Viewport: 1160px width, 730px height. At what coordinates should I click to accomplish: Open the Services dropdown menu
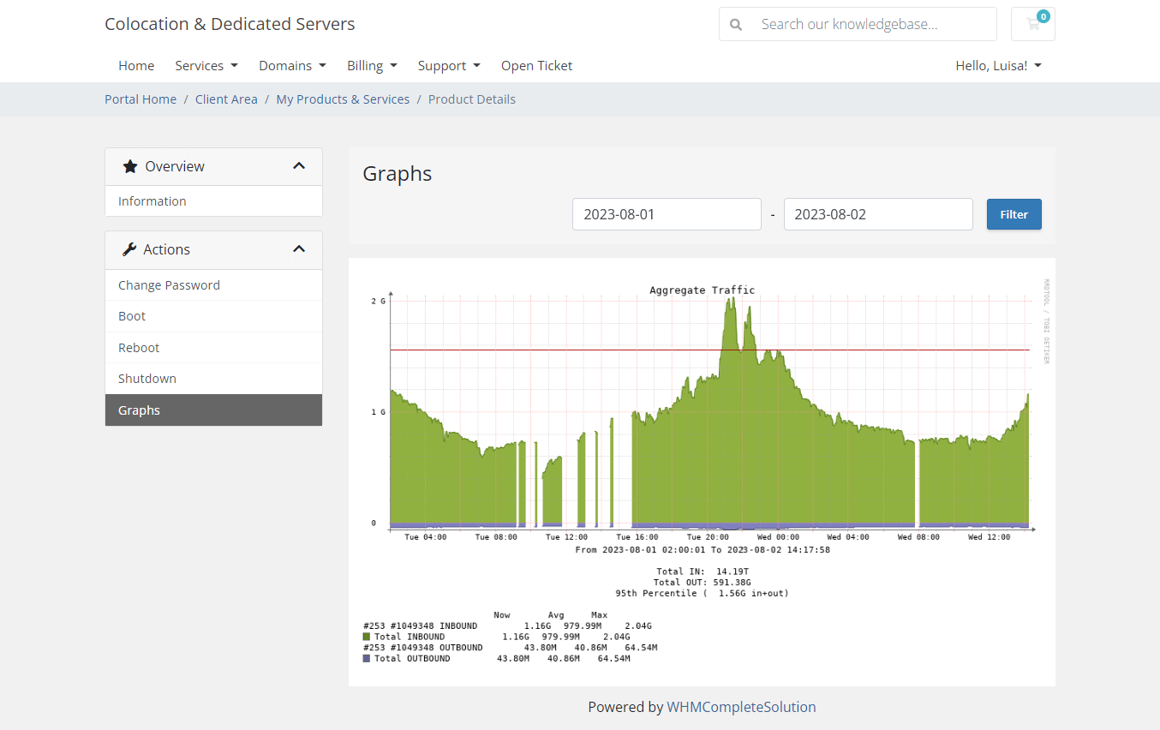click(206, 65)
